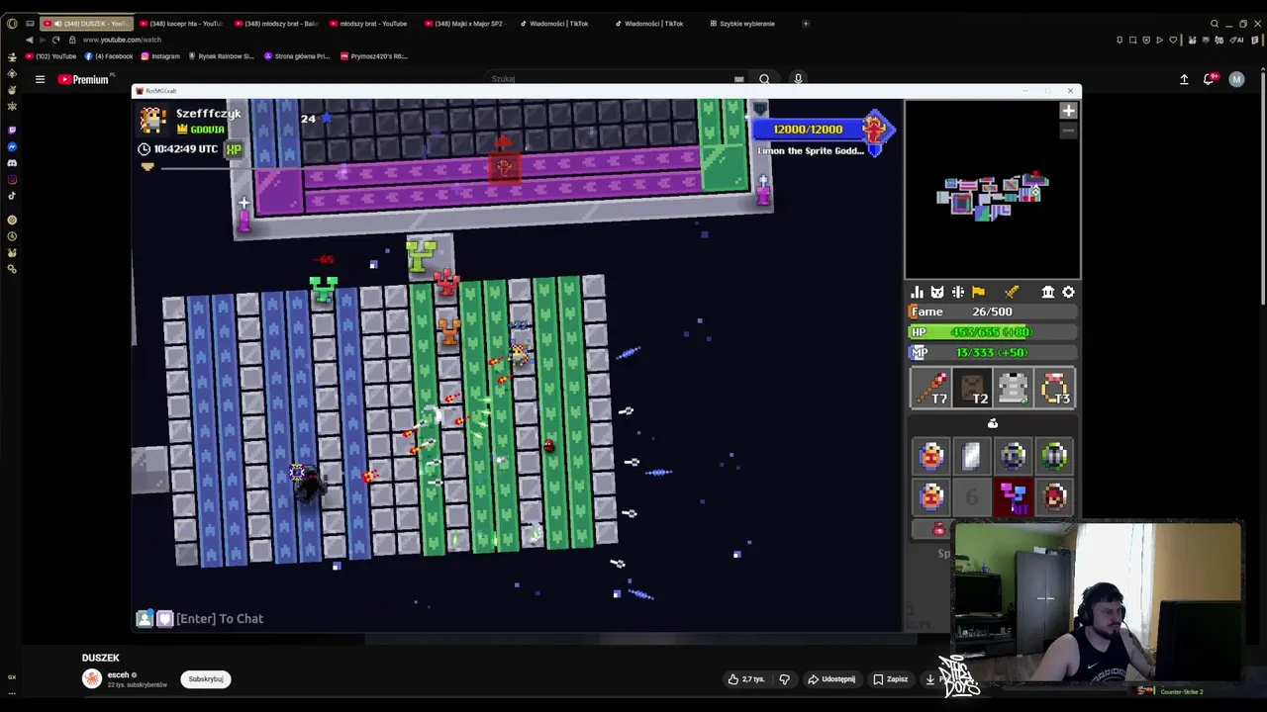Switch to the Majki x Major SPZ tab
Screen dimensions: 1267x712
point(465,23)
